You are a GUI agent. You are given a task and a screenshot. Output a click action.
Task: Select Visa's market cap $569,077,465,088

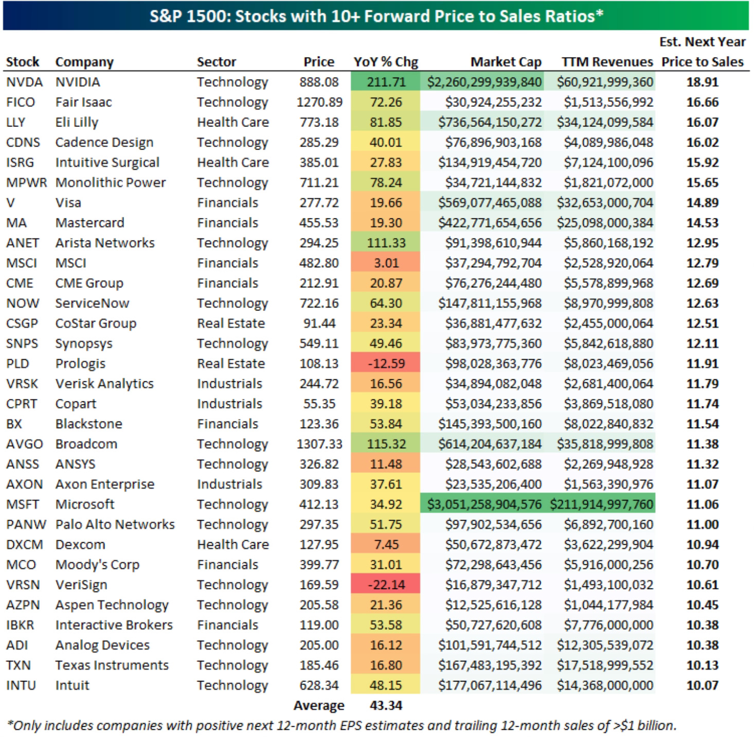point(490,202)
